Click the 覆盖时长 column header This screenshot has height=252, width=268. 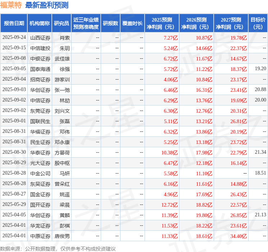(132, 23)
